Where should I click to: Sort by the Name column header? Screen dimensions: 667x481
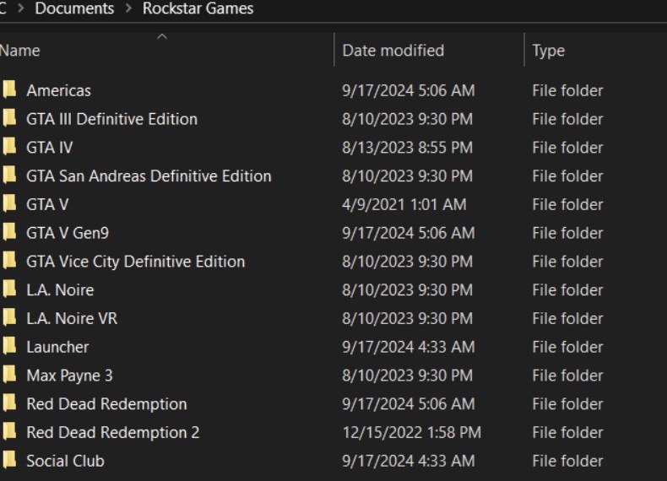click(x=20, y=51)
